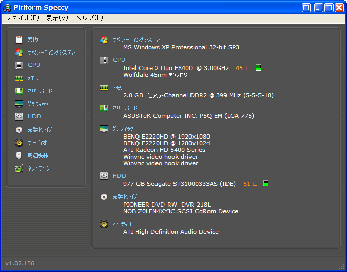Viewport: 347px width, 272px height.
Task: Click the ATI High Definition Audio Device text
Action: [171, 232]
